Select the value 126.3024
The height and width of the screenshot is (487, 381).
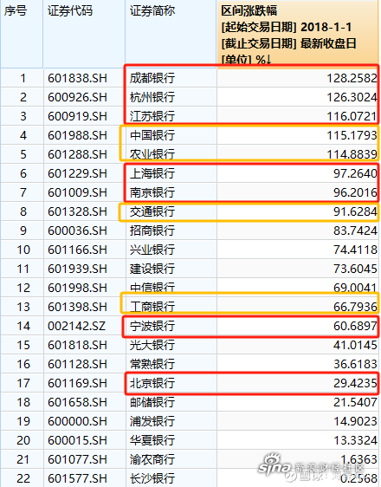pyautogui.click(x=352, y=97)
